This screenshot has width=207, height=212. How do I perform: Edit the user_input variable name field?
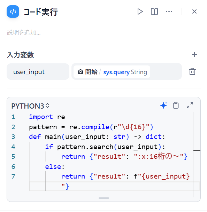click(38, 71)
